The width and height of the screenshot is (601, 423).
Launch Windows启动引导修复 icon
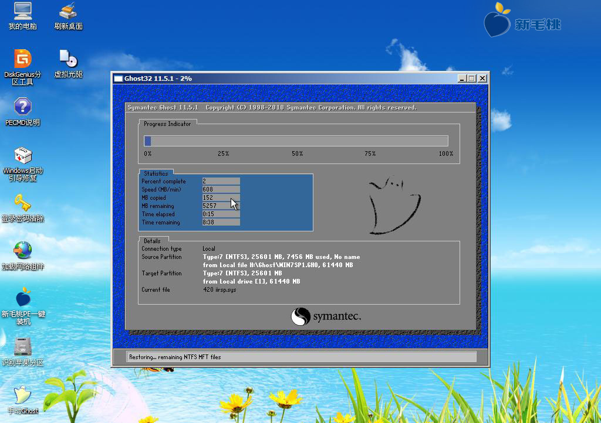pos(23,163)
